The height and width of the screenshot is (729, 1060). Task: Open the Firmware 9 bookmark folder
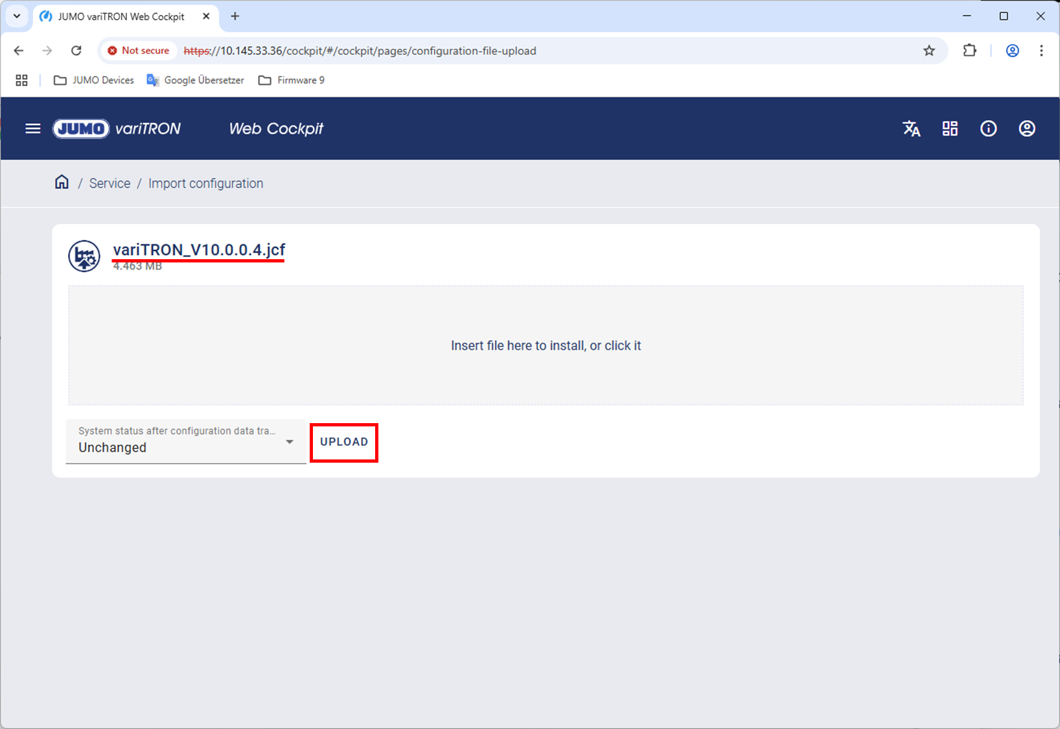tap(292, 80)
